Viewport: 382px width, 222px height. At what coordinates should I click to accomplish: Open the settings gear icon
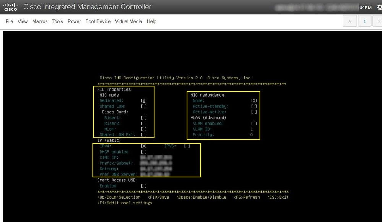tap(379, 7)
